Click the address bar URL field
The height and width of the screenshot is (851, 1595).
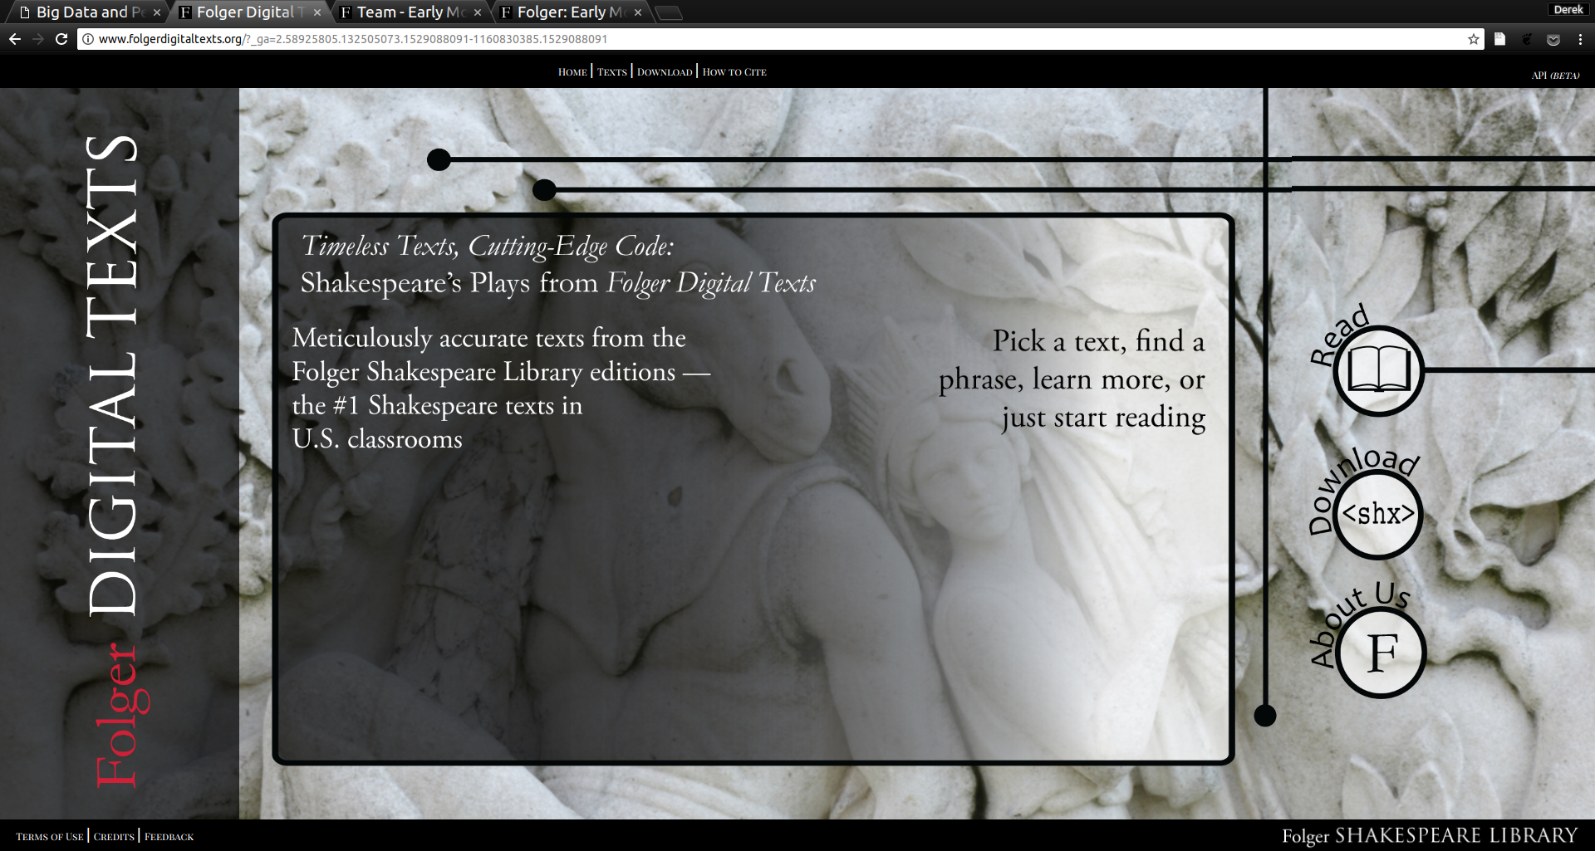coord(781,39)
